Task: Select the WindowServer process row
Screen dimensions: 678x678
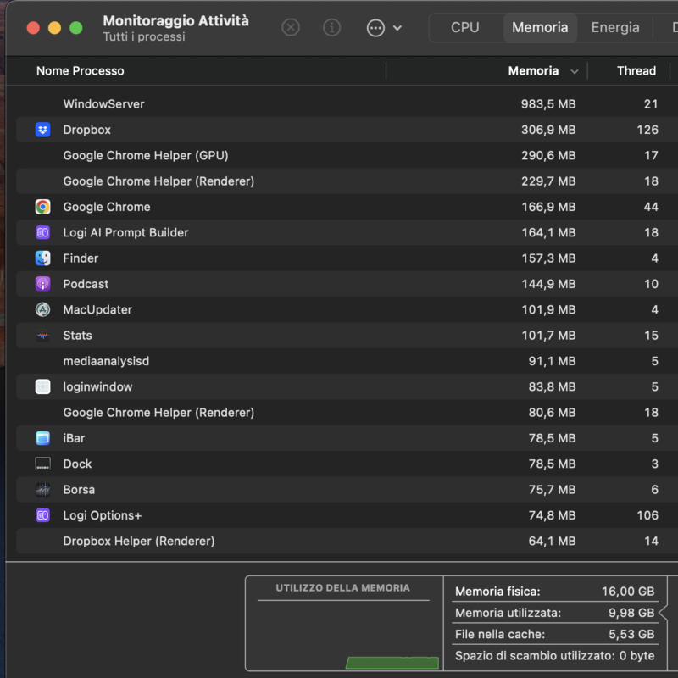Action: (347, 103)
